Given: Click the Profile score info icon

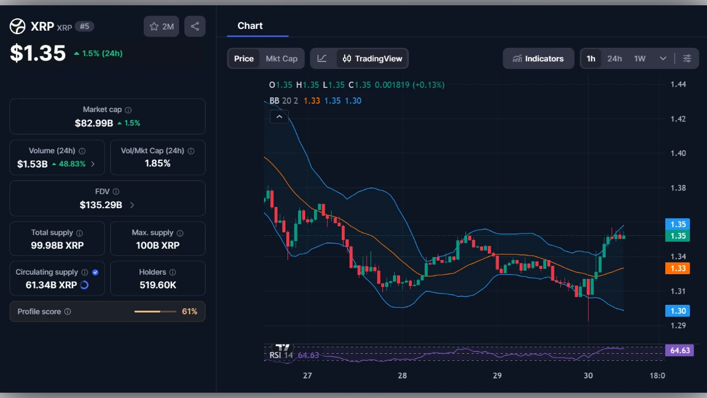Looking at the screenshot, I should point(67,311).
